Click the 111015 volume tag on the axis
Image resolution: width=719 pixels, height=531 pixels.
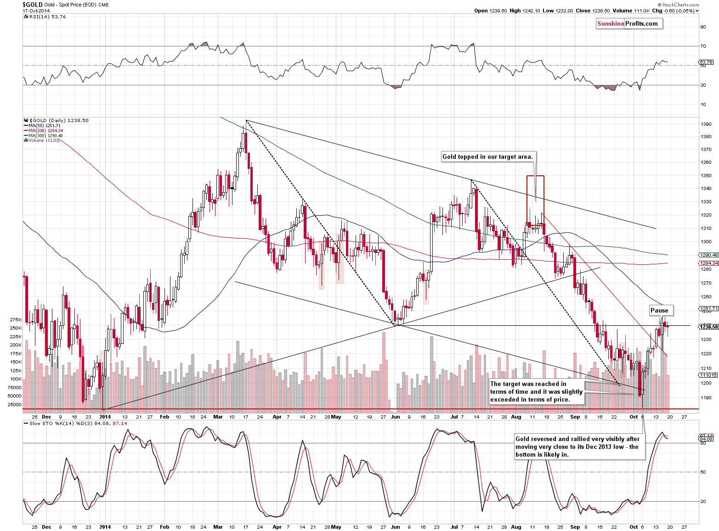click(708, 375)
